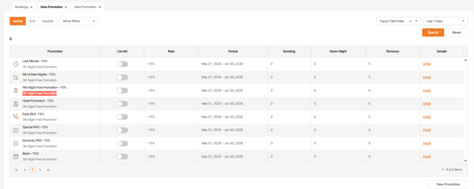The height and width of the screenshot is (189, 474).
Task: Select the End status filter
Action: tap(32, 21)
